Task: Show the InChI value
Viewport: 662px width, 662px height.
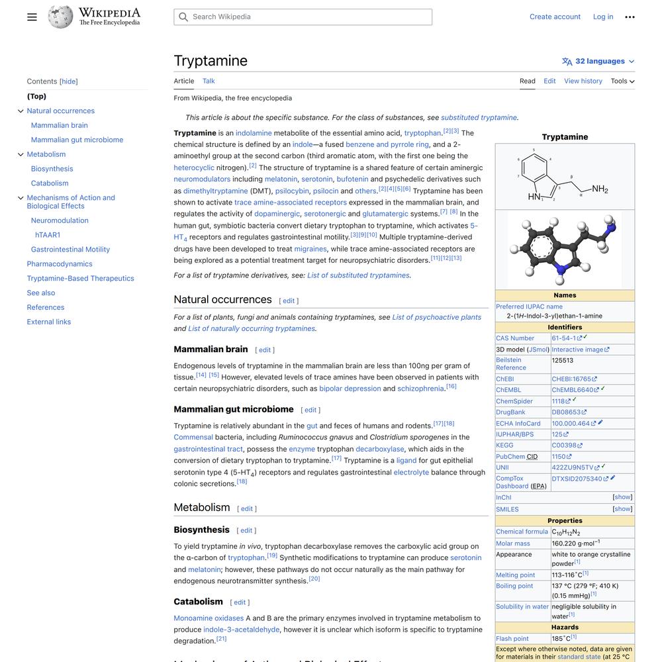Action: 622,497
